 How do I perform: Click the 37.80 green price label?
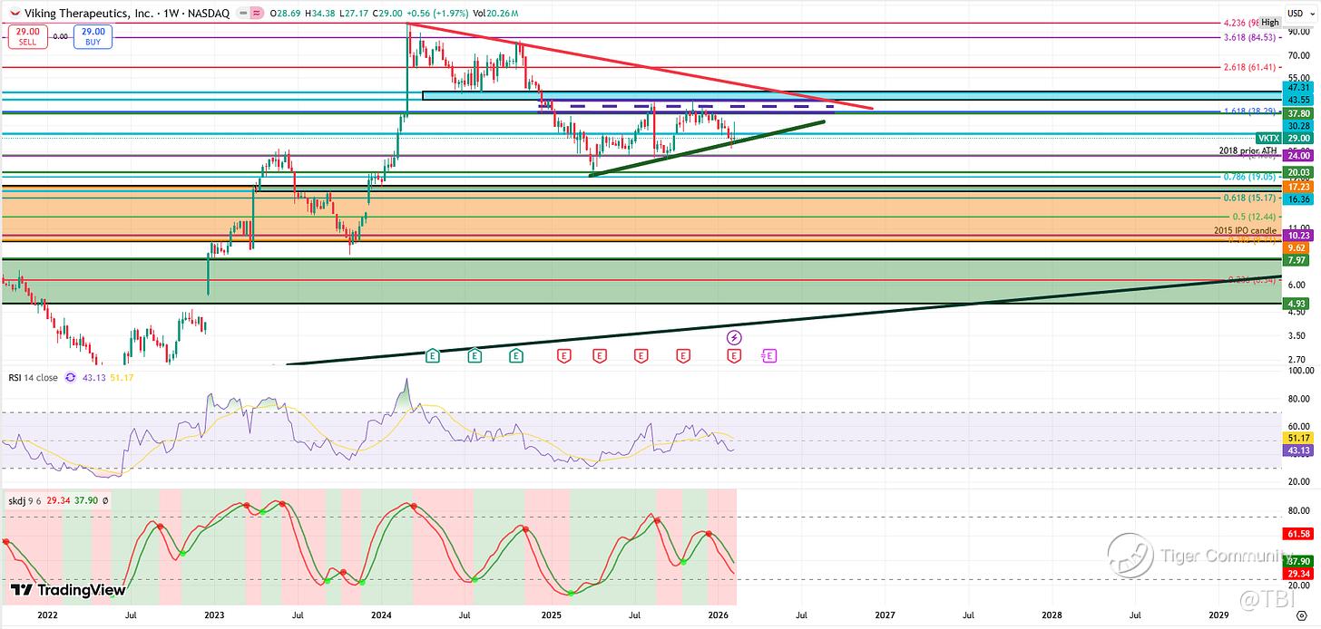coord(1297,113)
